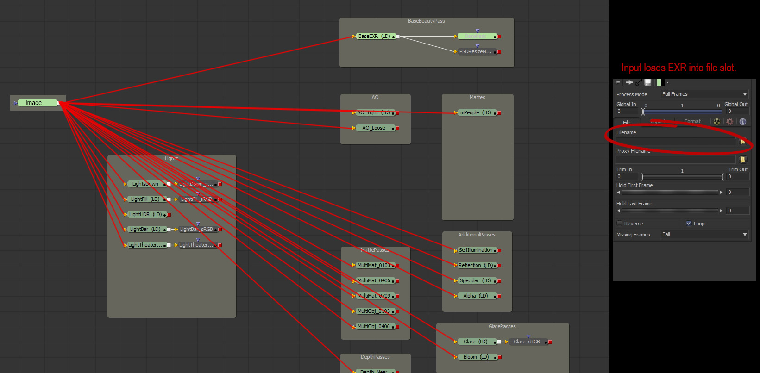Click the Hold First Frame value field

pyautogui.click(x=738, y=192)
